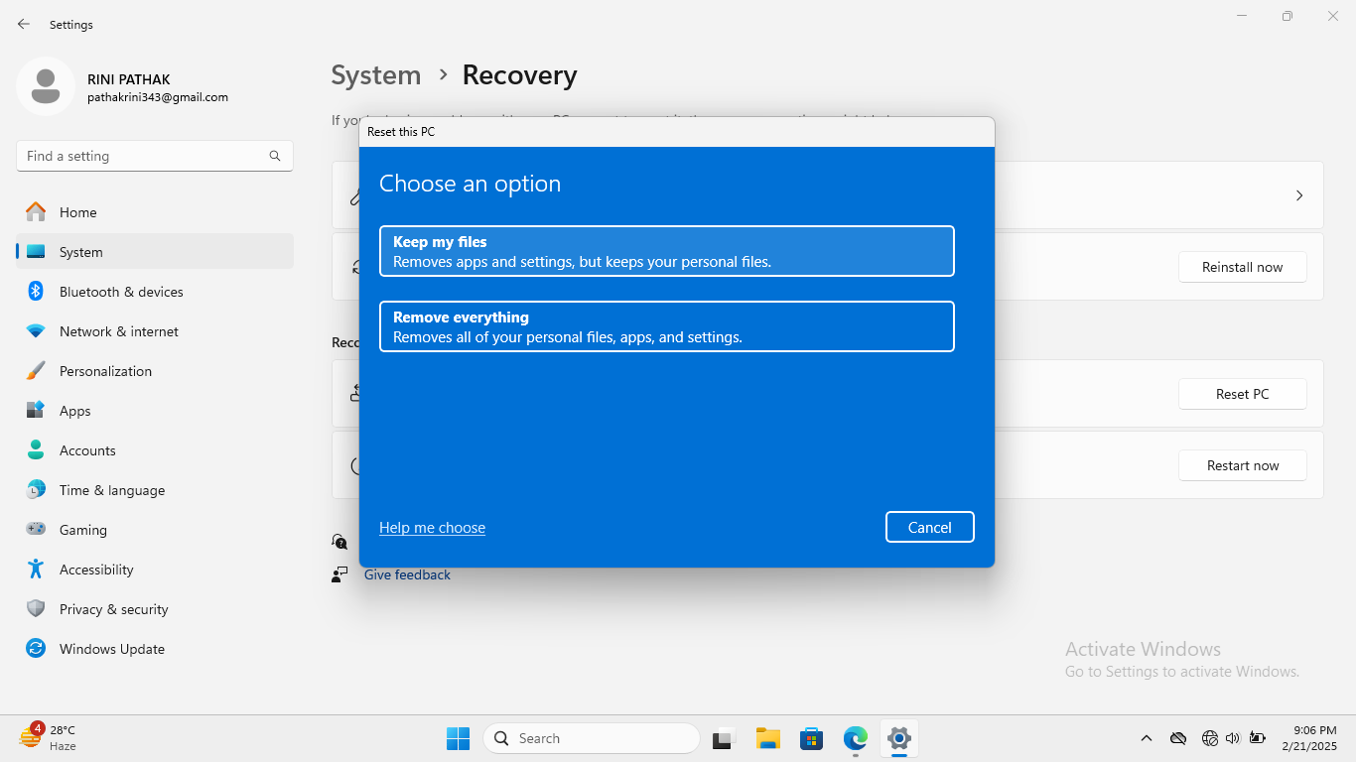Click the Network & internet Wi-Fi icon
Viewport: 1356px width, 762px height.
[36, 331]
